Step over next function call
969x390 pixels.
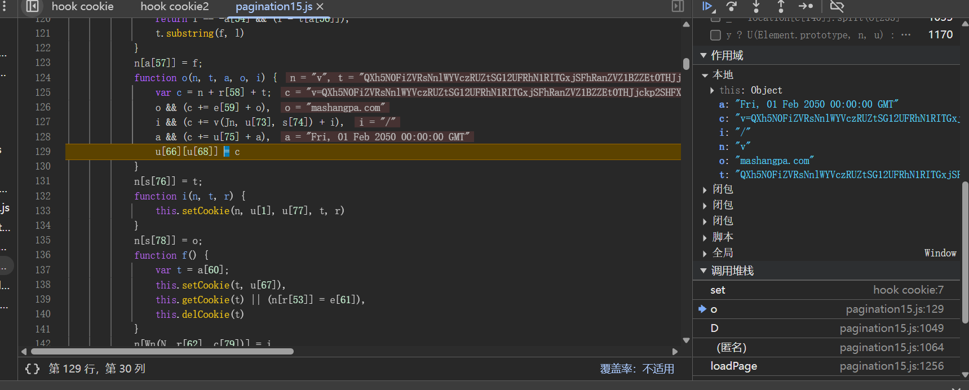tap(732, 6)
